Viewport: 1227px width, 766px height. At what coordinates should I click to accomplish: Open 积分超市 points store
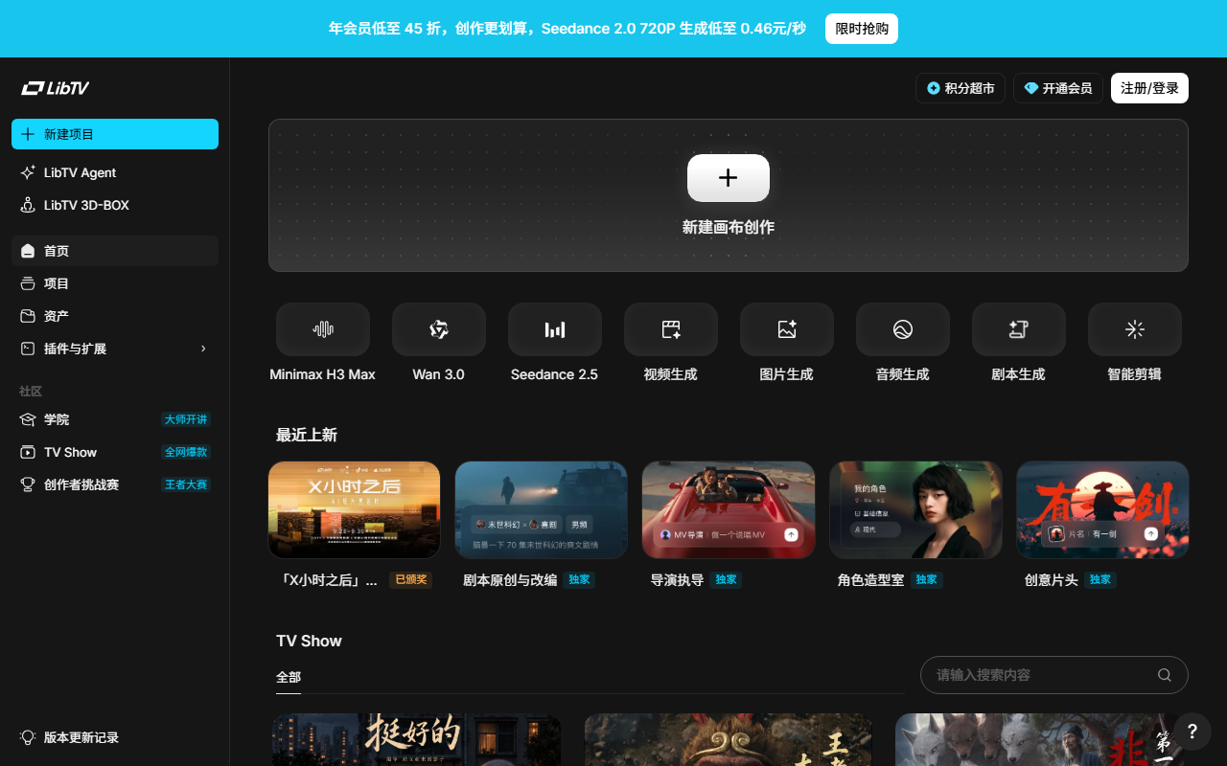pos(961,88)
